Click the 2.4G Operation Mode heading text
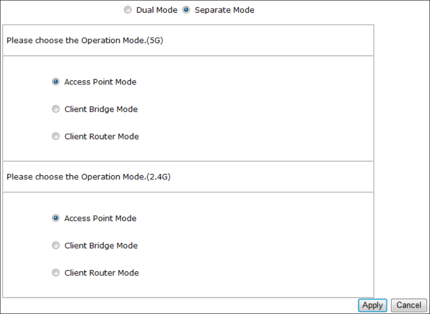 tap(88, 177)
